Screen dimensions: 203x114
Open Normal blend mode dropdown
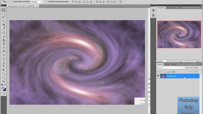click(171, 68)
